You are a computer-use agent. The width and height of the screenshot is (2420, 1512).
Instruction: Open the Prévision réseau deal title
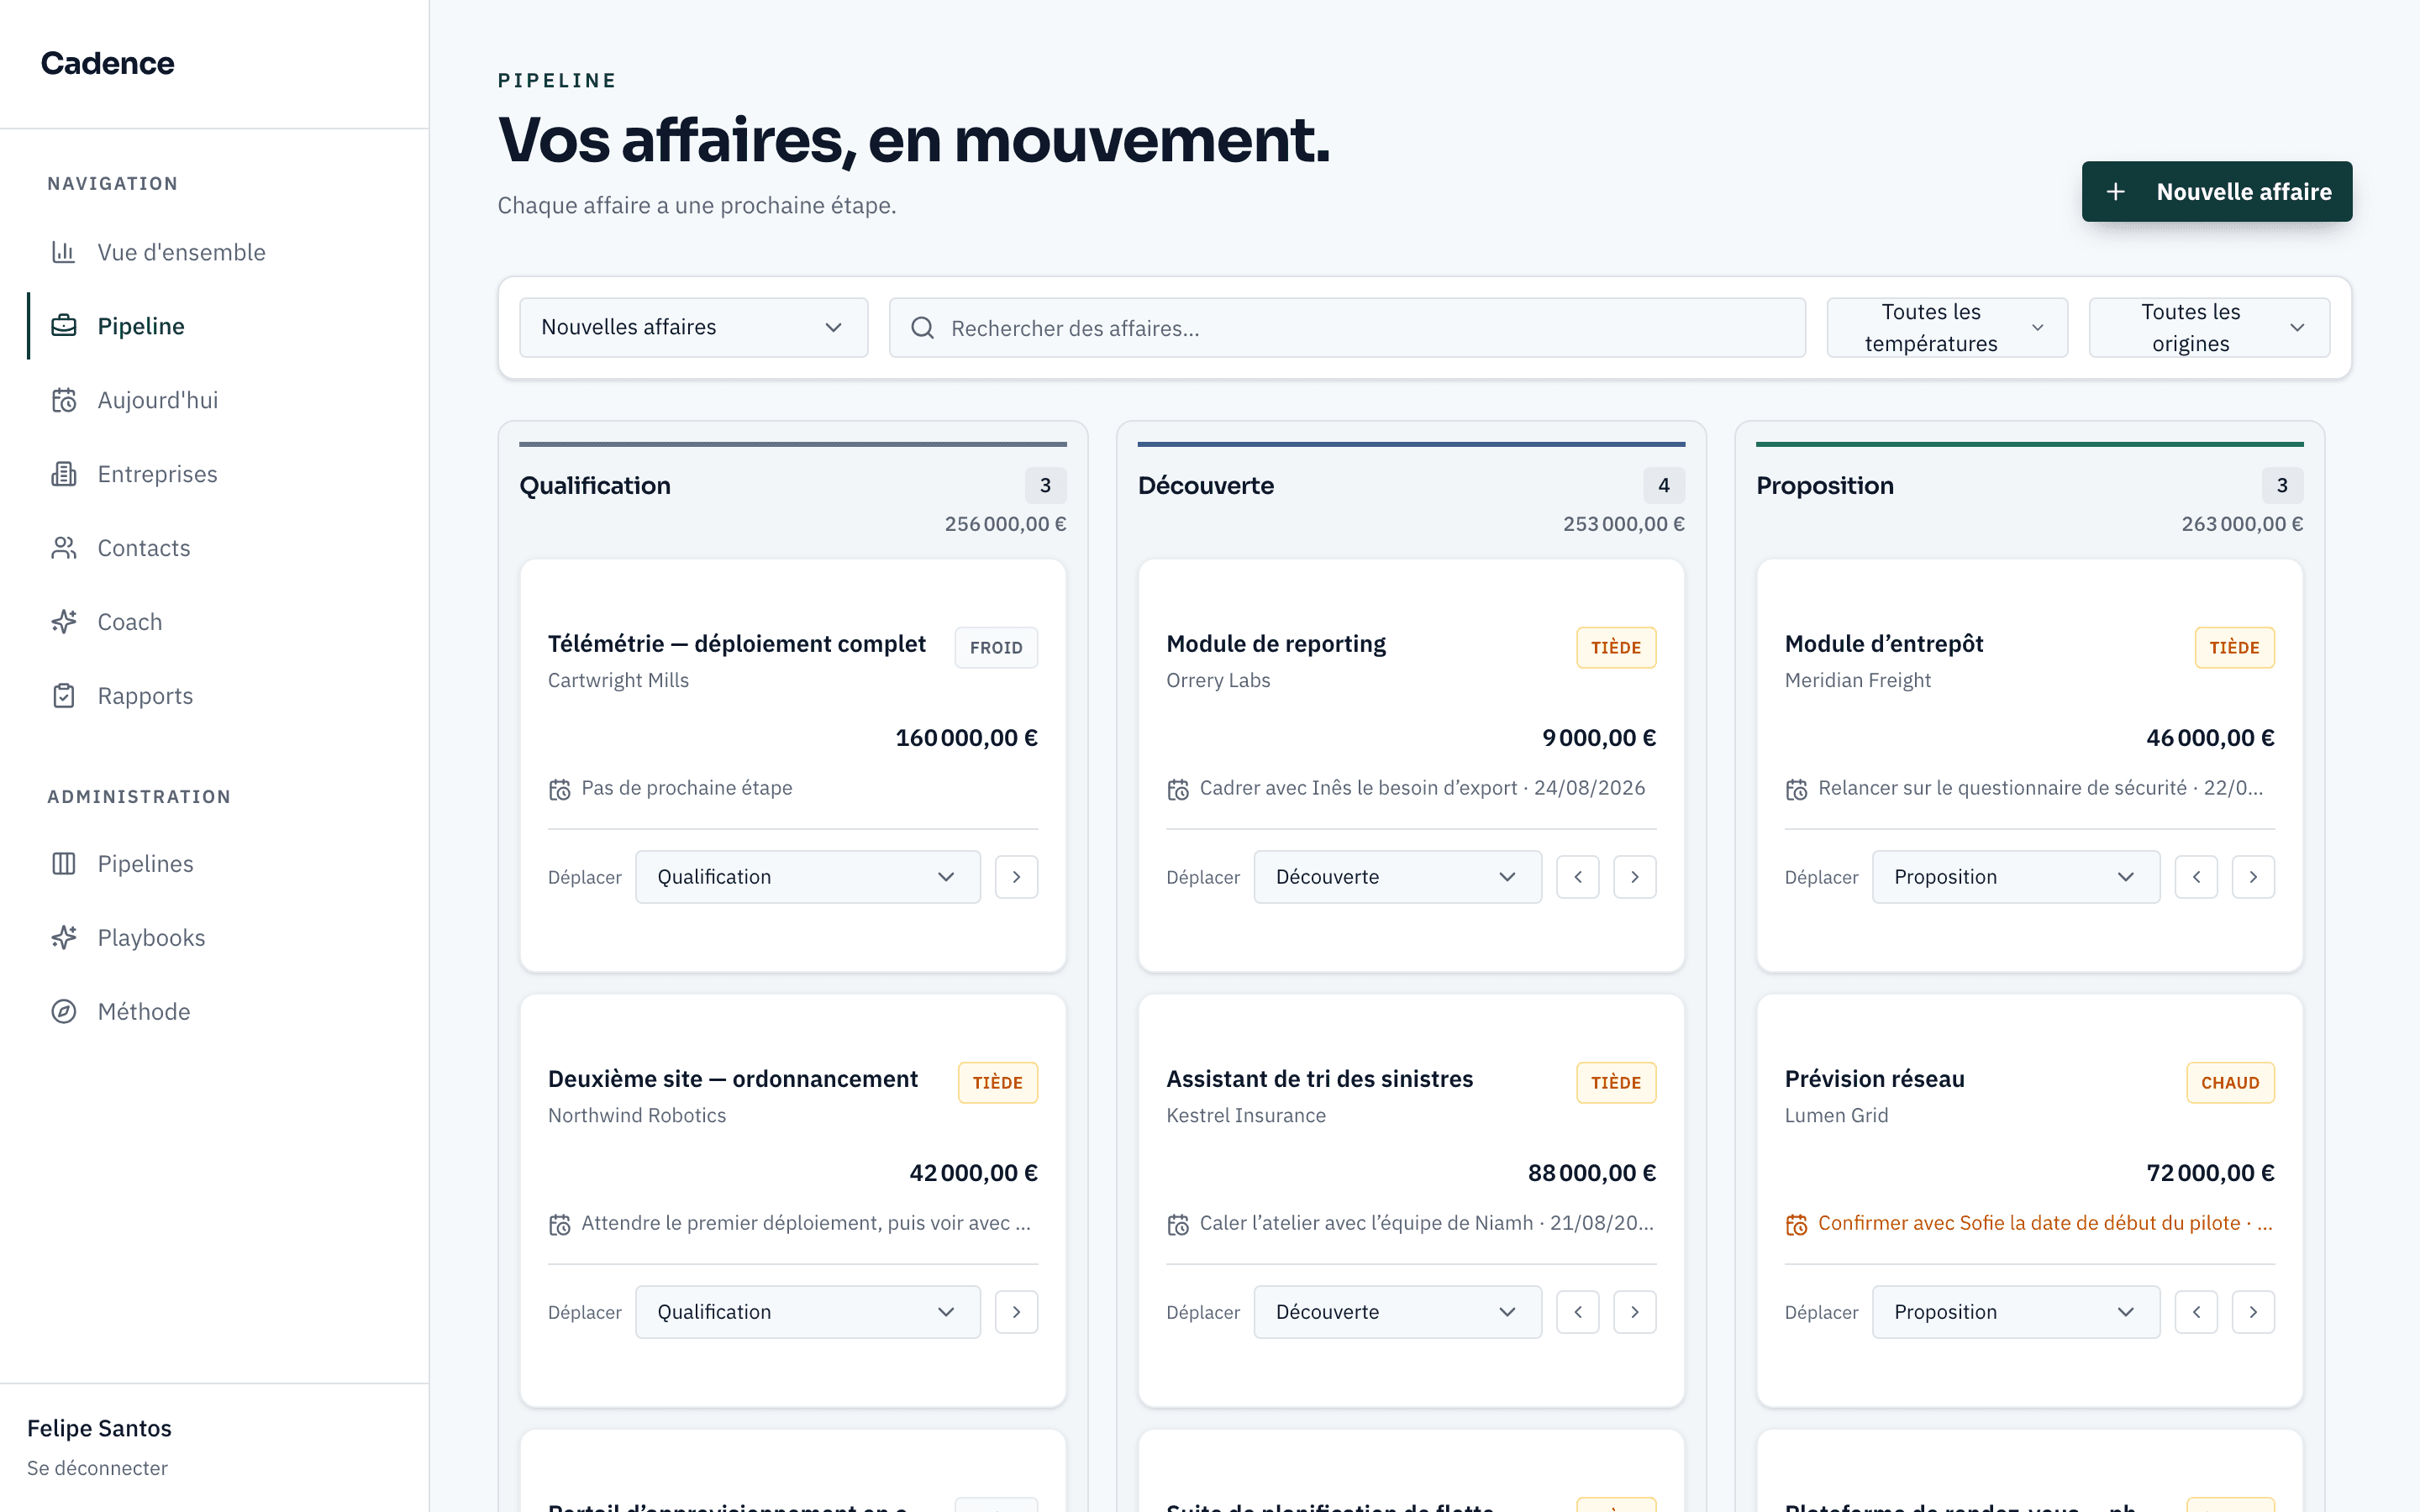[x=1875, y=1079]
